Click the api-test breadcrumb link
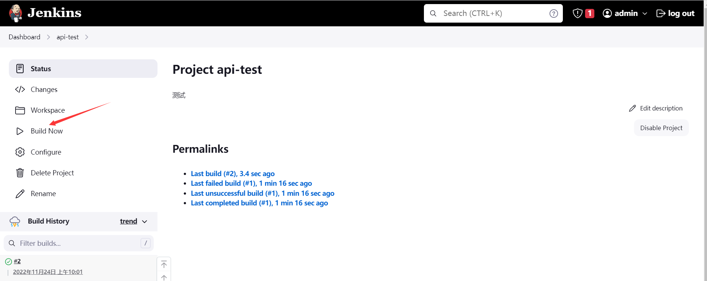This screenshot has width=707, height=281. click(67, 37)
